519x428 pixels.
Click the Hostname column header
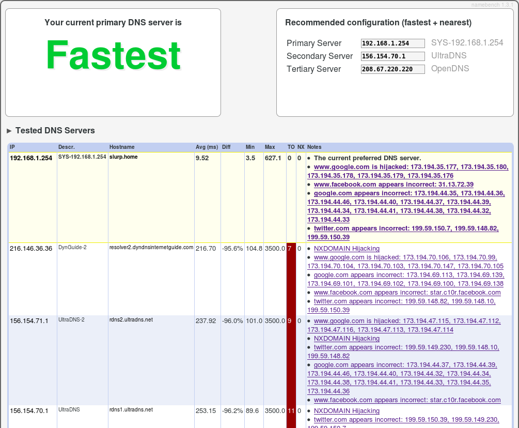pyautogui.click(x=122, y=147)
